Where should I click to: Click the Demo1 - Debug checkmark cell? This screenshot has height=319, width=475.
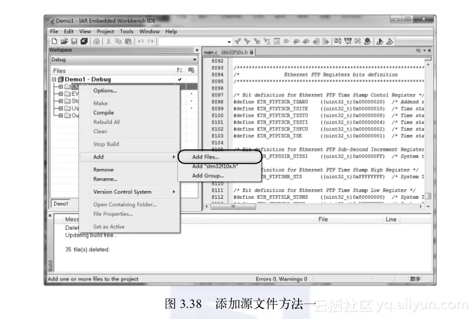tap(180, 79)
